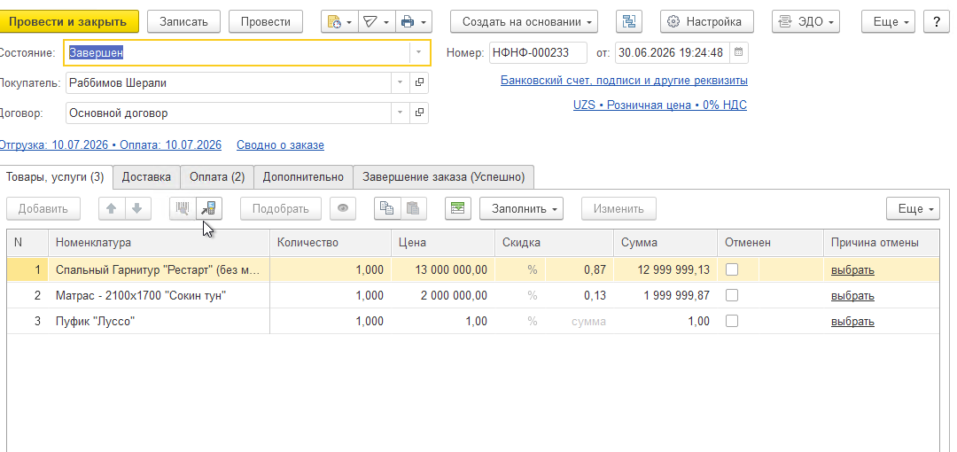957x452 pixels.
Task: Open the Сводно о заказе link
Action: click(x=280, y=144)
